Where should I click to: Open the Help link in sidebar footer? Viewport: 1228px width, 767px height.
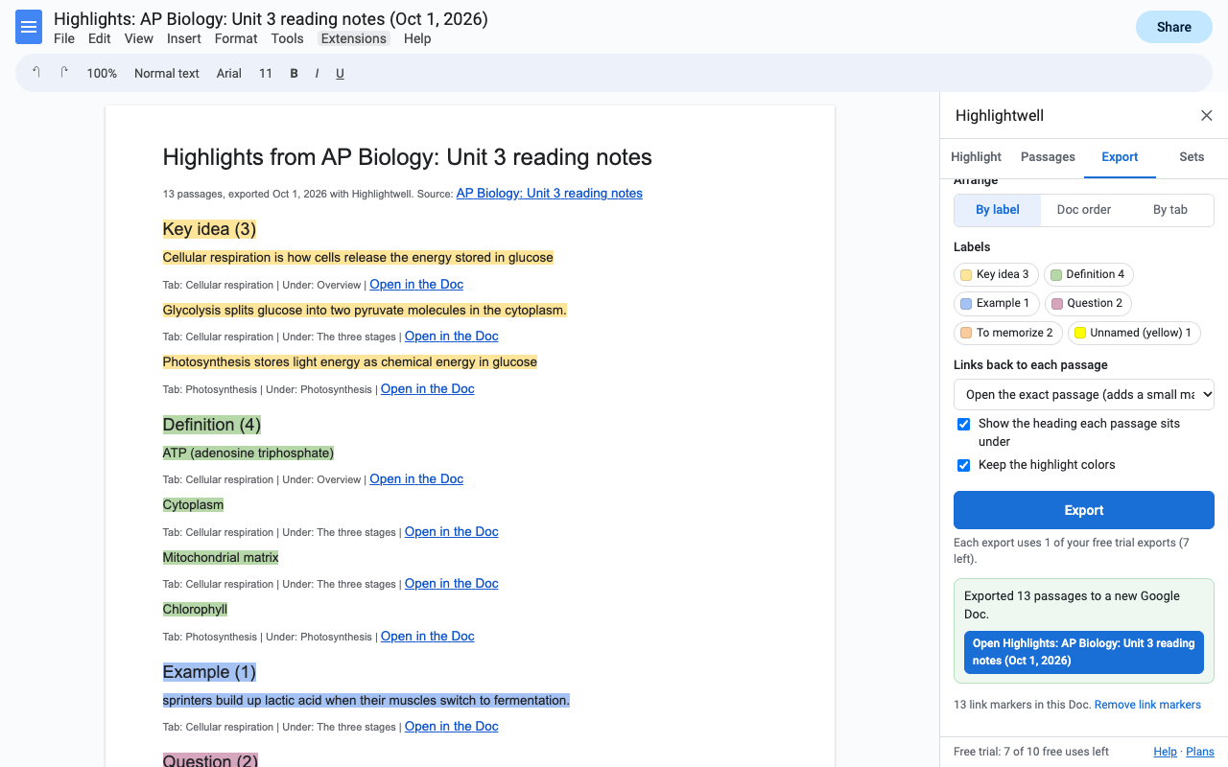(1166, 752)
